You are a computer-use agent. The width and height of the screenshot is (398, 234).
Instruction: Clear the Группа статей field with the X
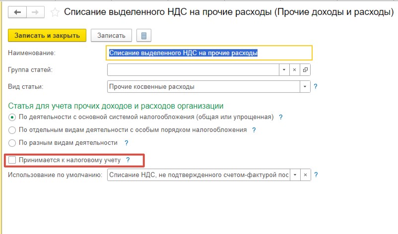click(294, 69)
